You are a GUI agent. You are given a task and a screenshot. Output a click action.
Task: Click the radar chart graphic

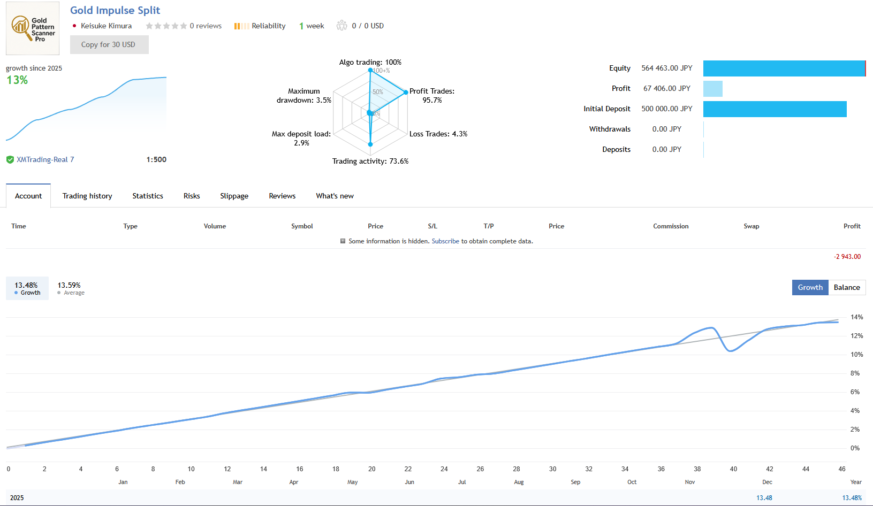point(370,112)
